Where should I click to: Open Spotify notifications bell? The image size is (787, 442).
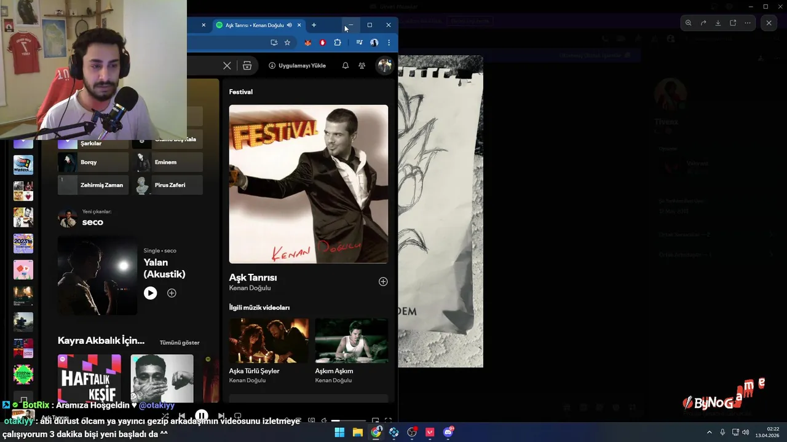tap(346, 66)
